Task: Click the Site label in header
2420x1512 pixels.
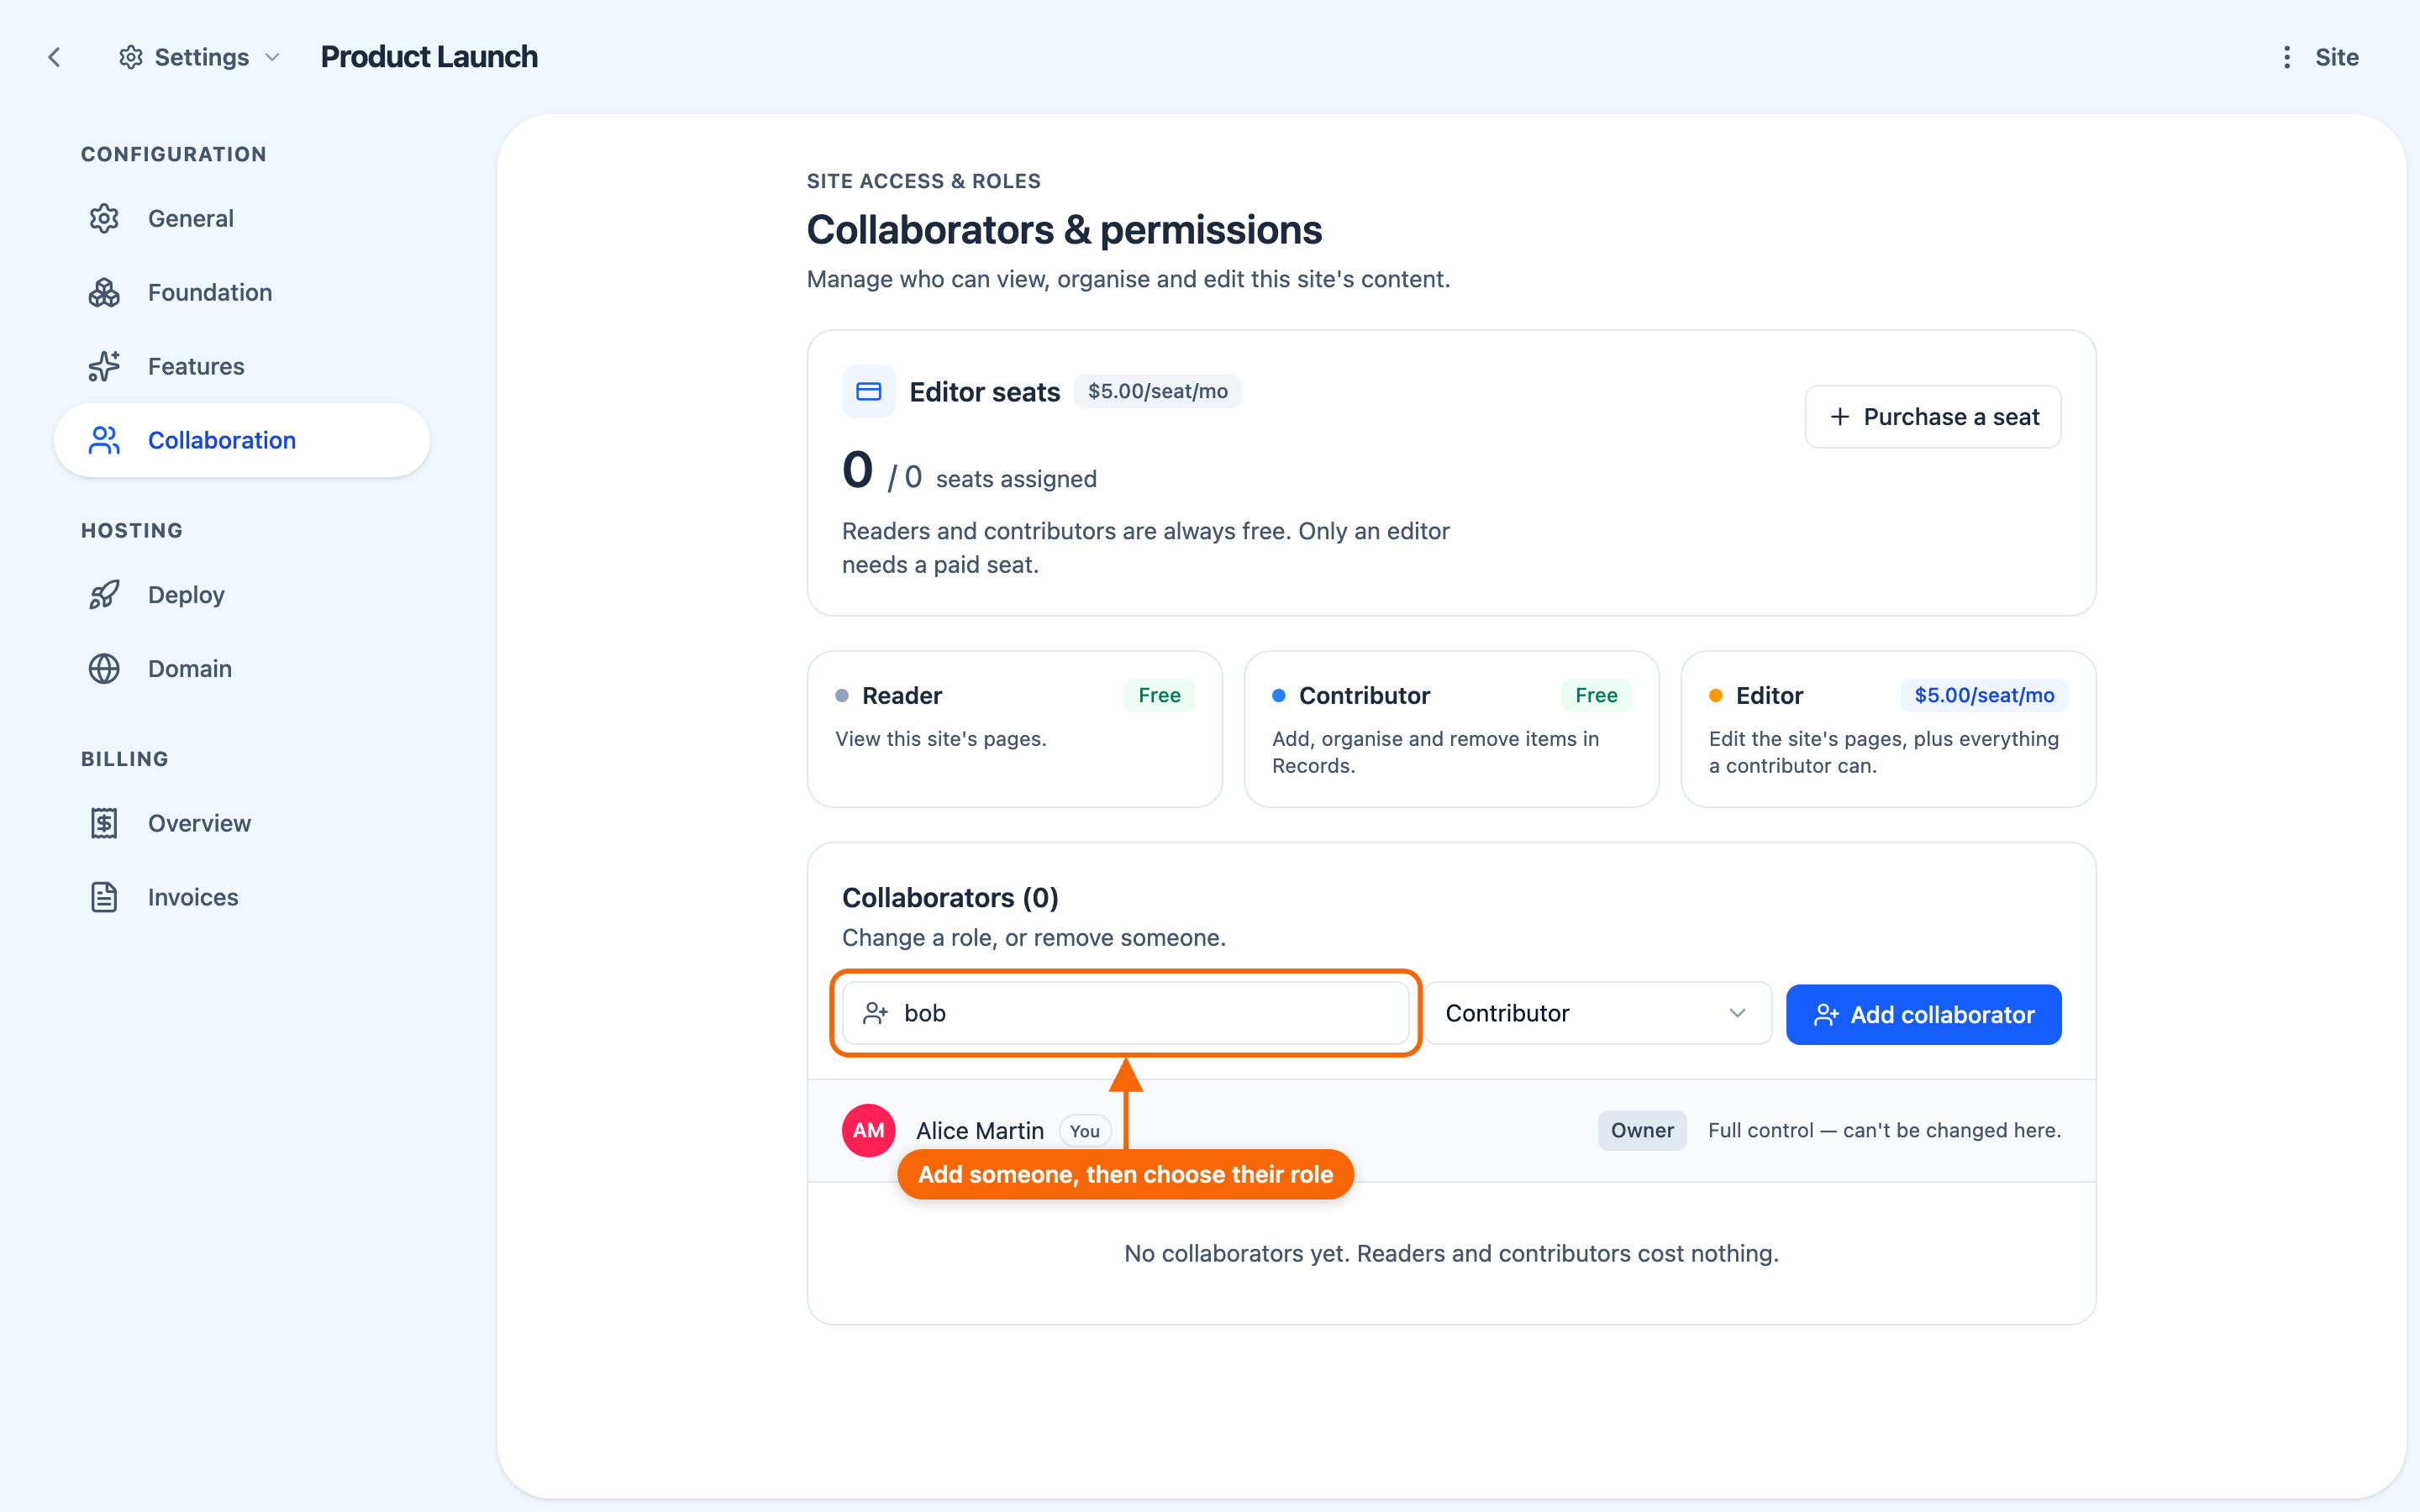Action: (x=2336, y=57)
